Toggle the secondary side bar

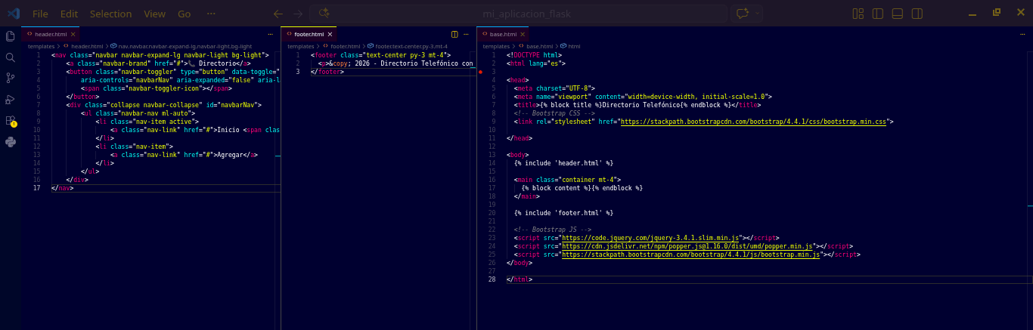pos(917,14)
